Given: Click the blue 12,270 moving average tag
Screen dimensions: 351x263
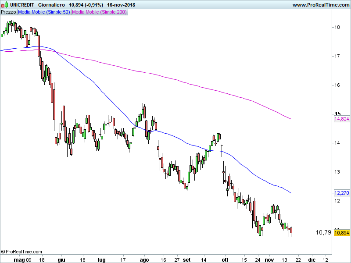Looking at the screenshot, I should pyautogui.click(x=342, y=193).
